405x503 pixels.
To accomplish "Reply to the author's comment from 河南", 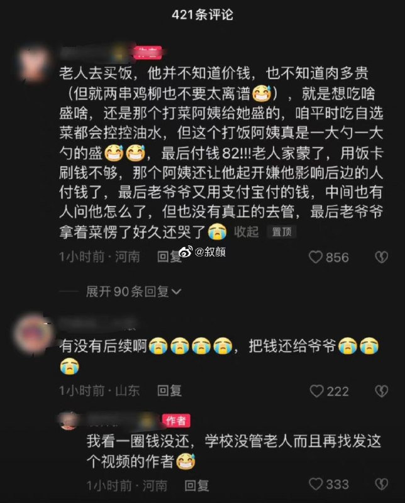I will click(x=196, y=485).
